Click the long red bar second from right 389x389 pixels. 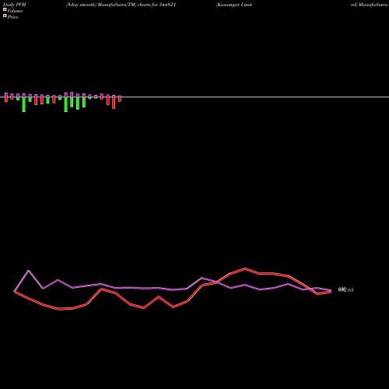(114, 102)
